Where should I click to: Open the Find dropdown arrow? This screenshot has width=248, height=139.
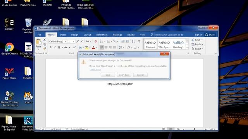(202, 40)
